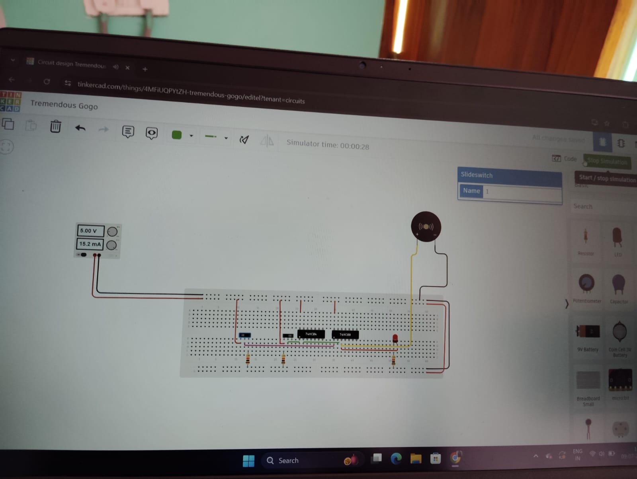This screenshot has width=637, height=479.
Task: Open the wire type dropdown arrow
Action: pos(226,138)
